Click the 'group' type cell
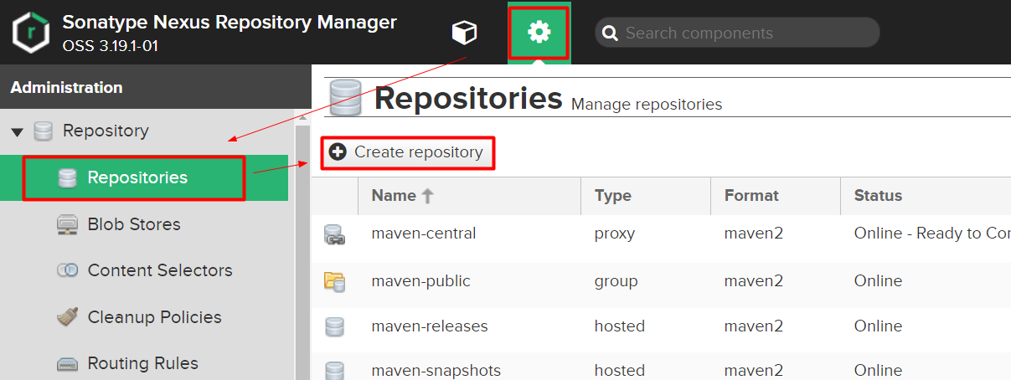 [616, 280]
